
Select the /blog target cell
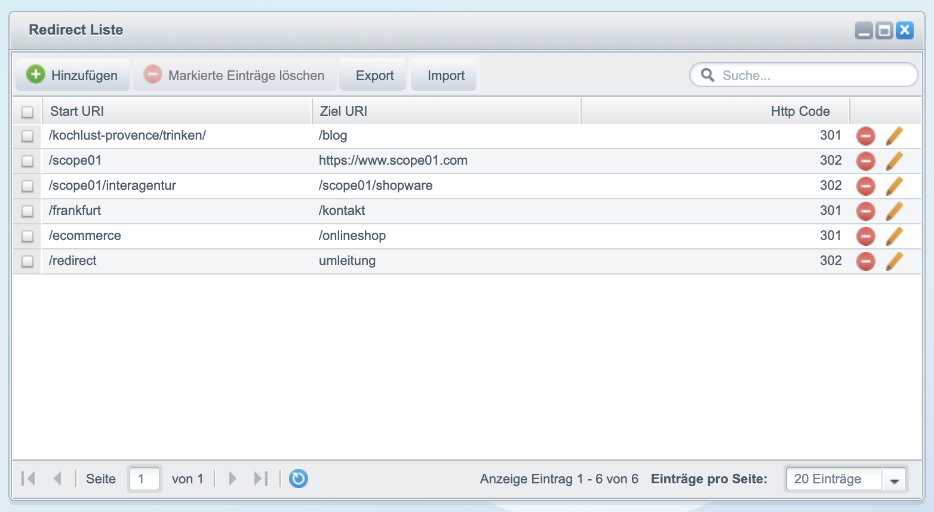click(447, 136)
